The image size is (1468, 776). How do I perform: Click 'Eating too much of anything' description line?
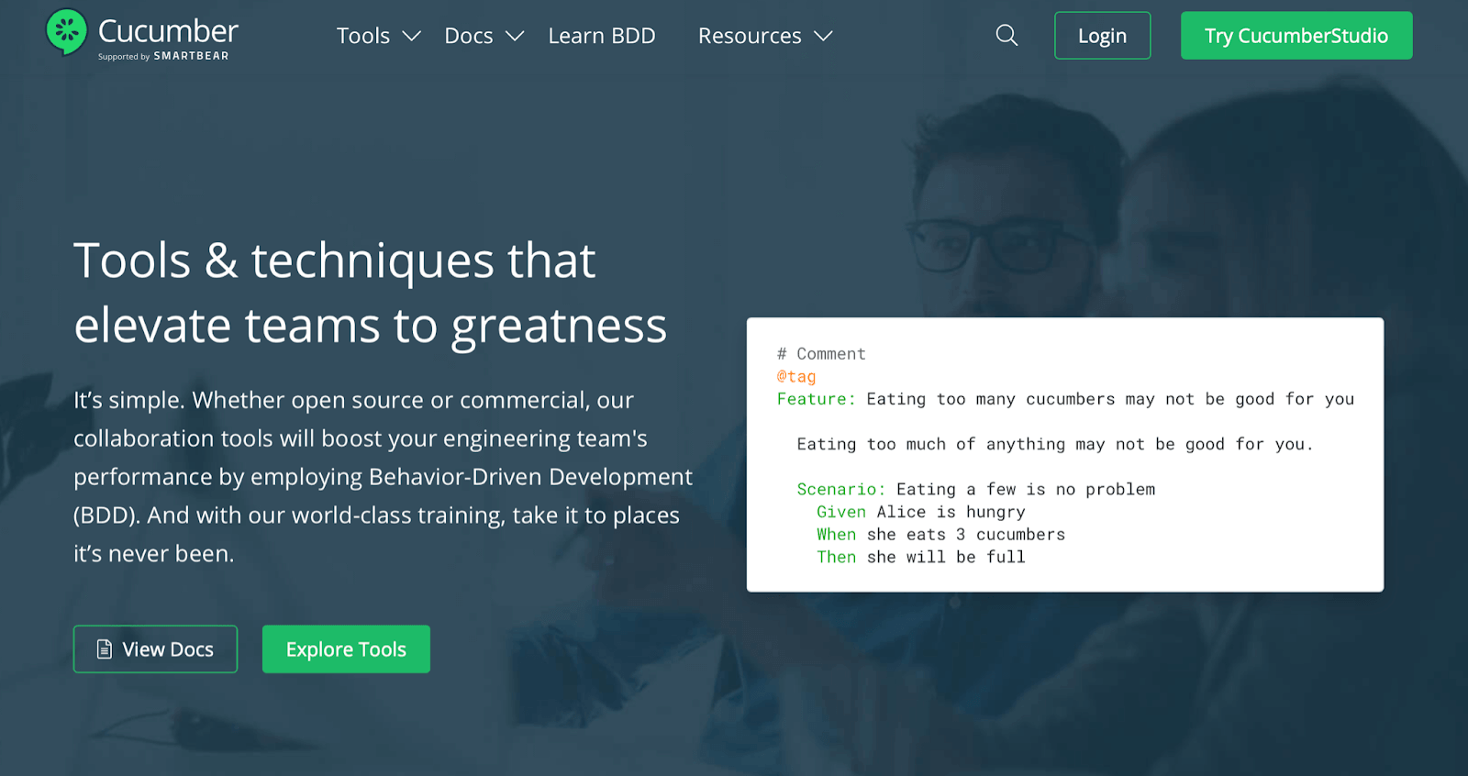click(1055, 444)
